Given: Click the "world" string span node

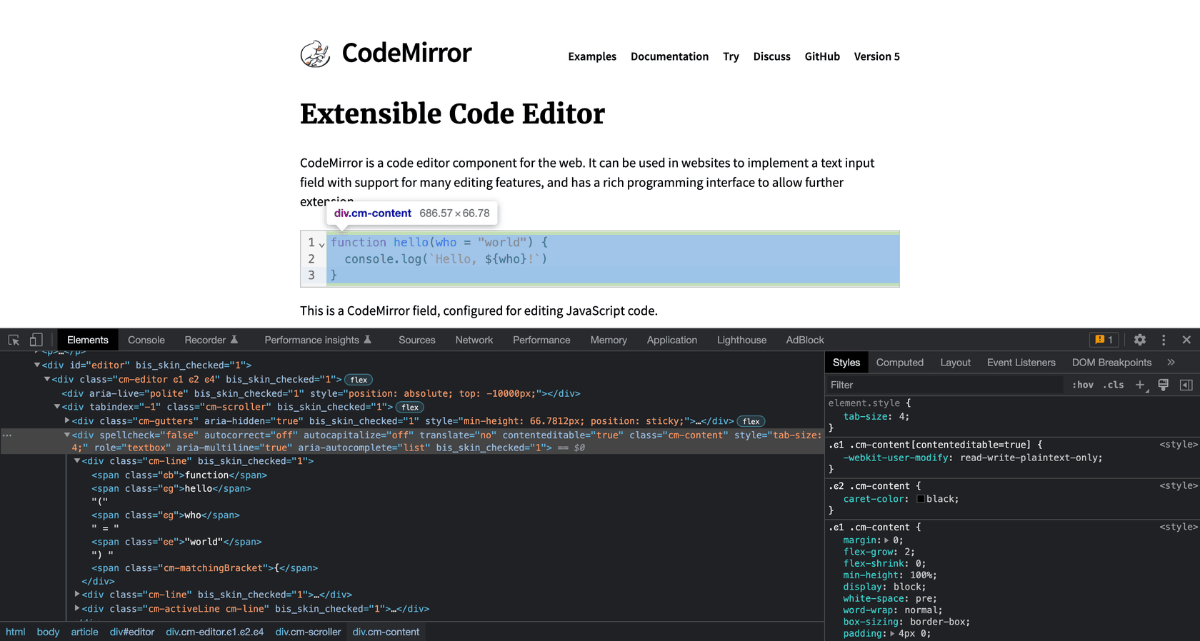Looking at the screenshot, I should [x=176, y=542].
